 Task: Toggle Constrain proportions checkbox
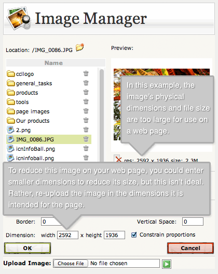point(134,234)
